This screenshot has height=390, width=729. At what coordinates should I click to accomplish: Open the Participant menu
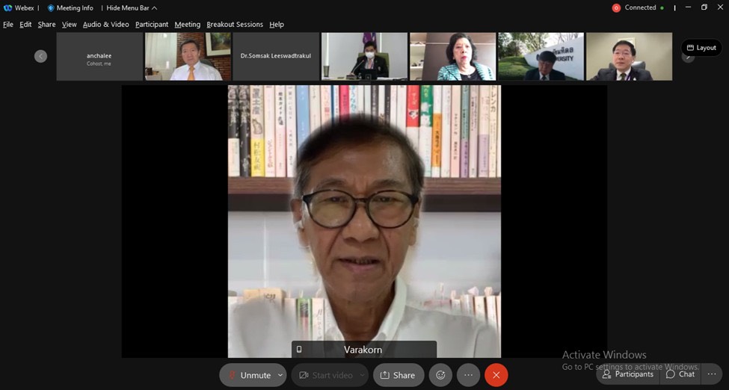click(x=152, y=25)
